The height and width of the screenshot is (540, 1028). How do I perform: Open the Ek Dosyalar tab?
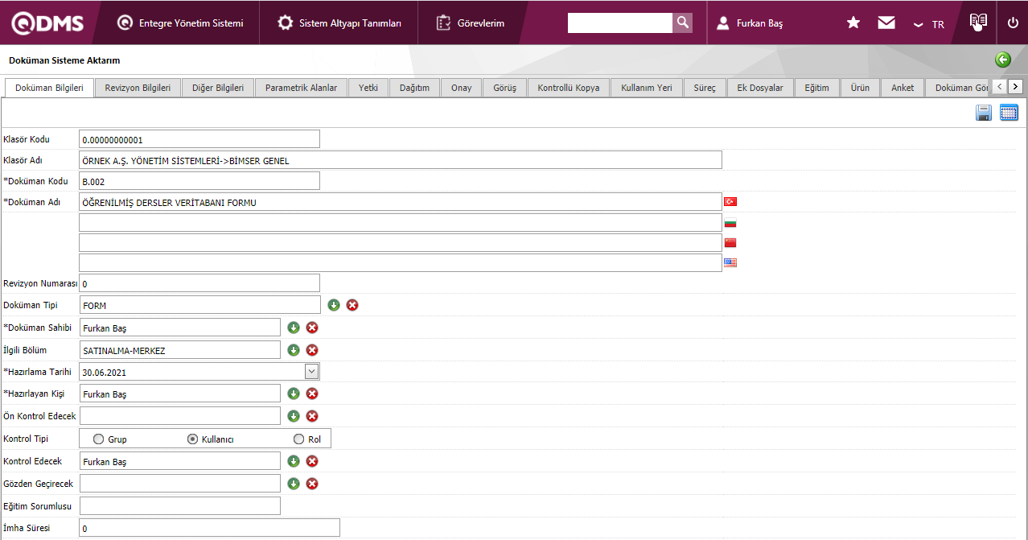759,88
